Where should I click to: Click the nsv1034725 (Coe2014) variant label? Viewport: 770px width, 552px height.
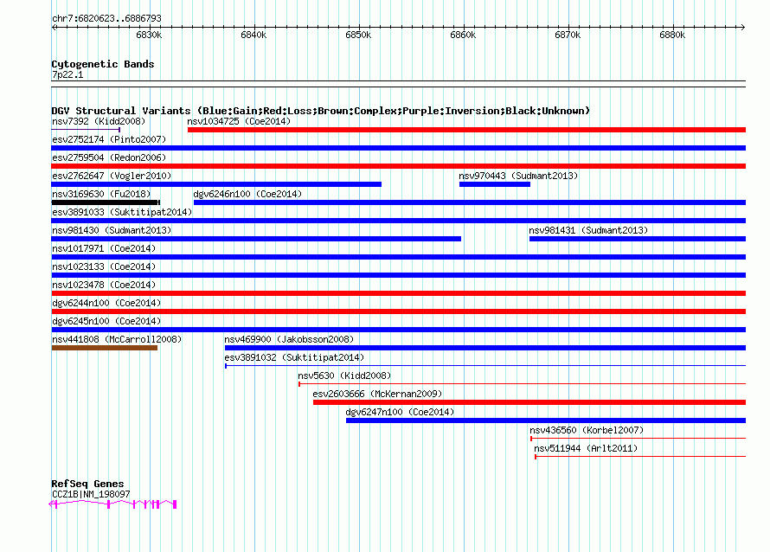[239, 122]
